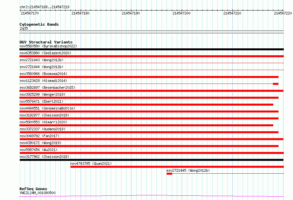
Task: Click the red nsv6353980 Sedlazeck2020 variant bar
Action: tap(151, 56)
